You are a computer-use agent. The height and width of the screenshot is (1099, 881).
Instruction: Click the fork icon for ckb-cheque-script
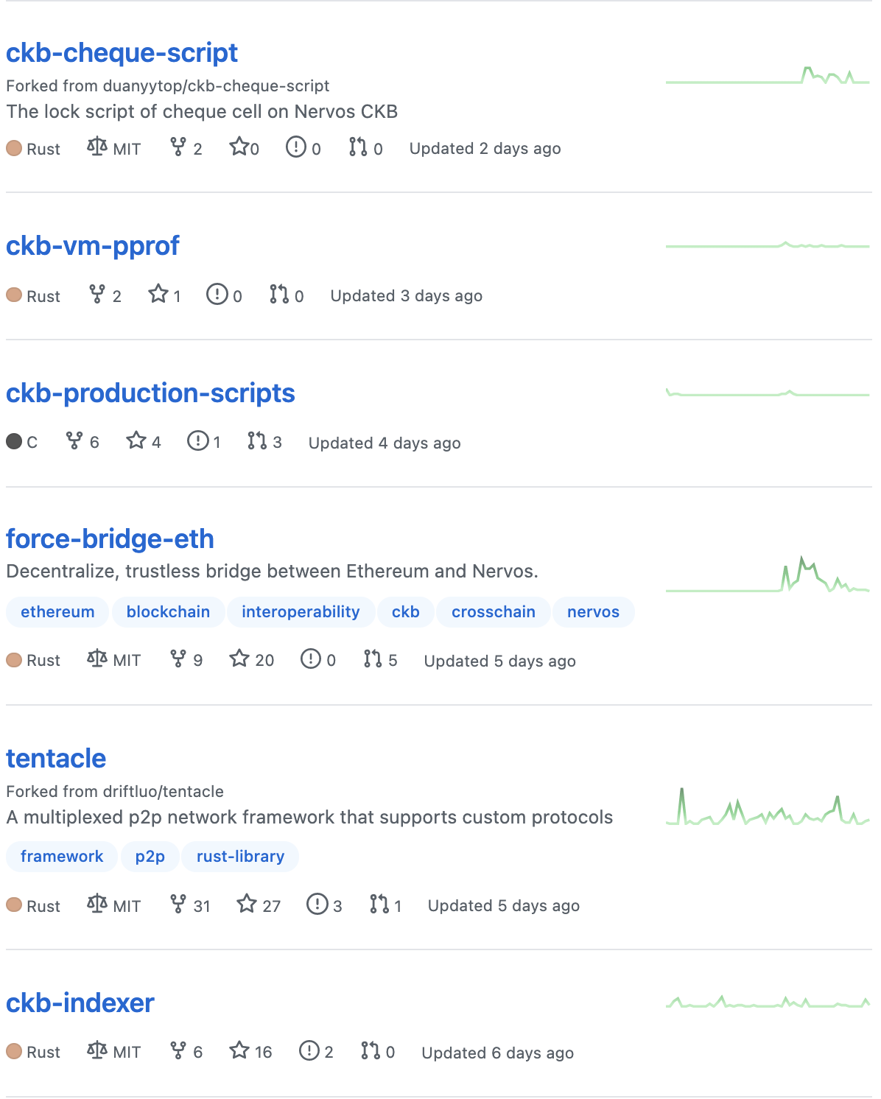[178, 147]
